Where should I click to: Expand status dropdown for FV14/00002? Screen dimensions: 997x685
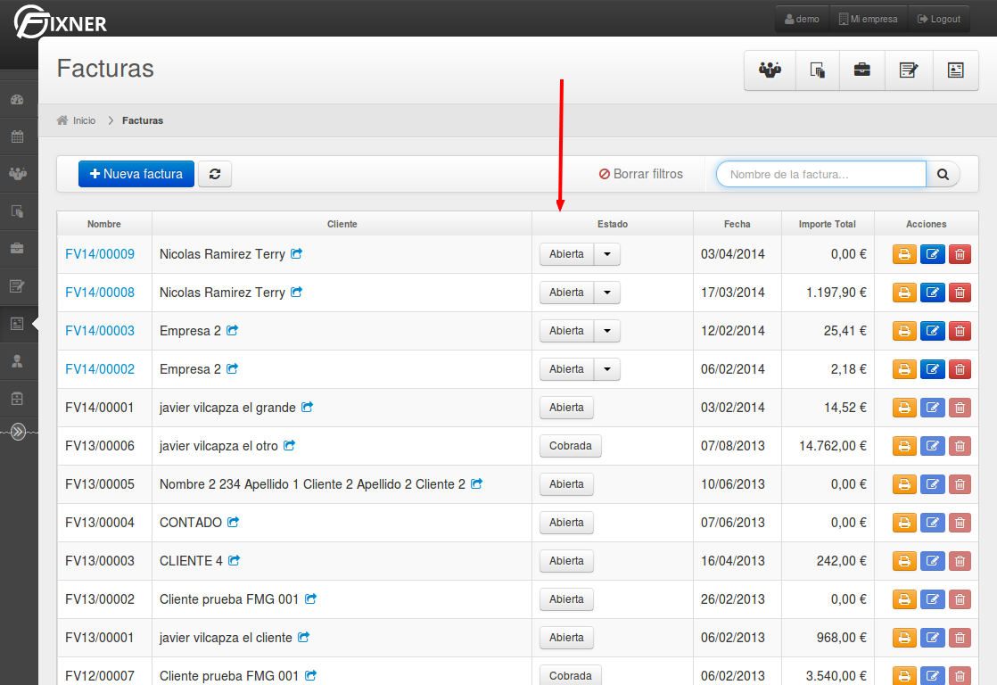(607, 369)
